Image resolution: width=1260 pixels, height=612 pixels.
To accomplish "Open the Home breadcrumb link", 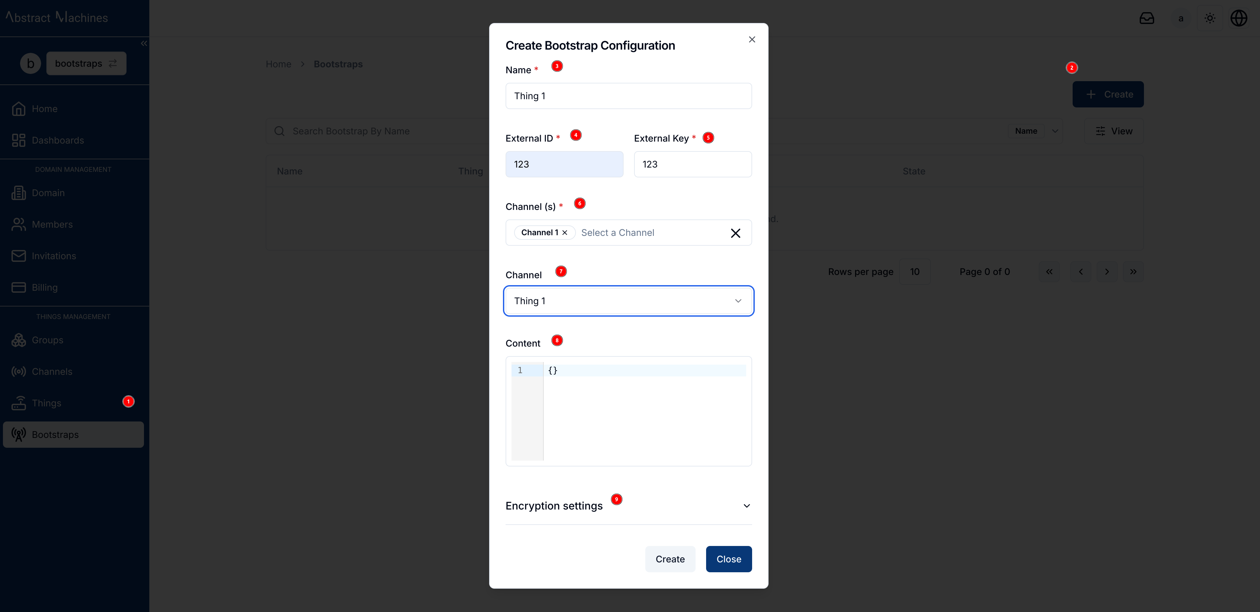I will tap(278, 64).
